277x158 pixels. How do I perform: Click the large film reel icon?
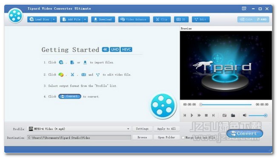pyautogui.click(x=163, y=105)
